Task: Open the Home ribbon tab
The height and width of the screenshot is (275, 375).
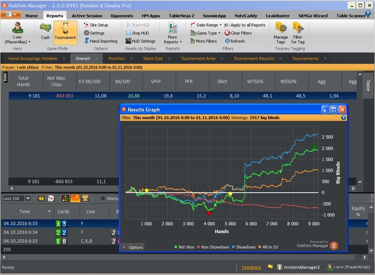Action: (32, 15)
